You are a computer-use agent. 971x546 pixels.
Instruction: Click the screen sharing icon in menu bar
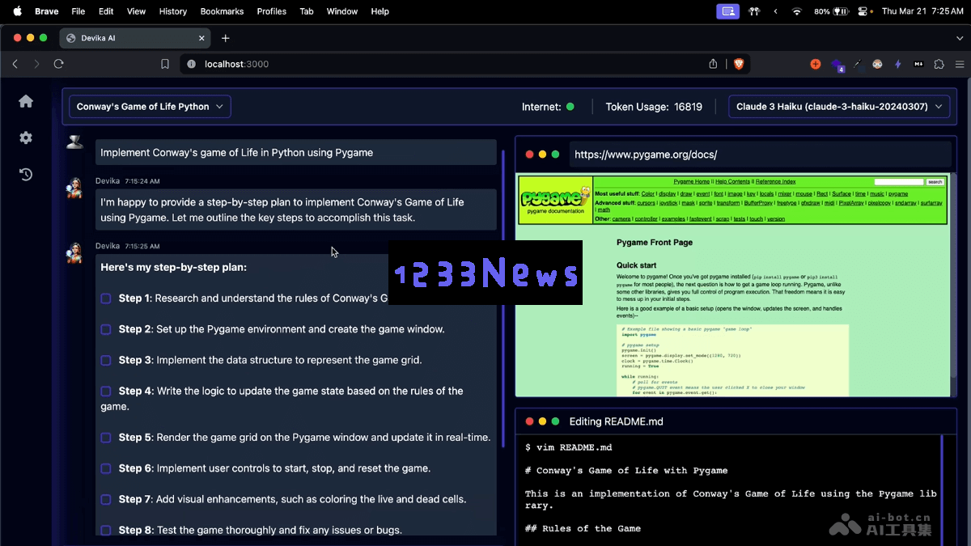[728, 11]
